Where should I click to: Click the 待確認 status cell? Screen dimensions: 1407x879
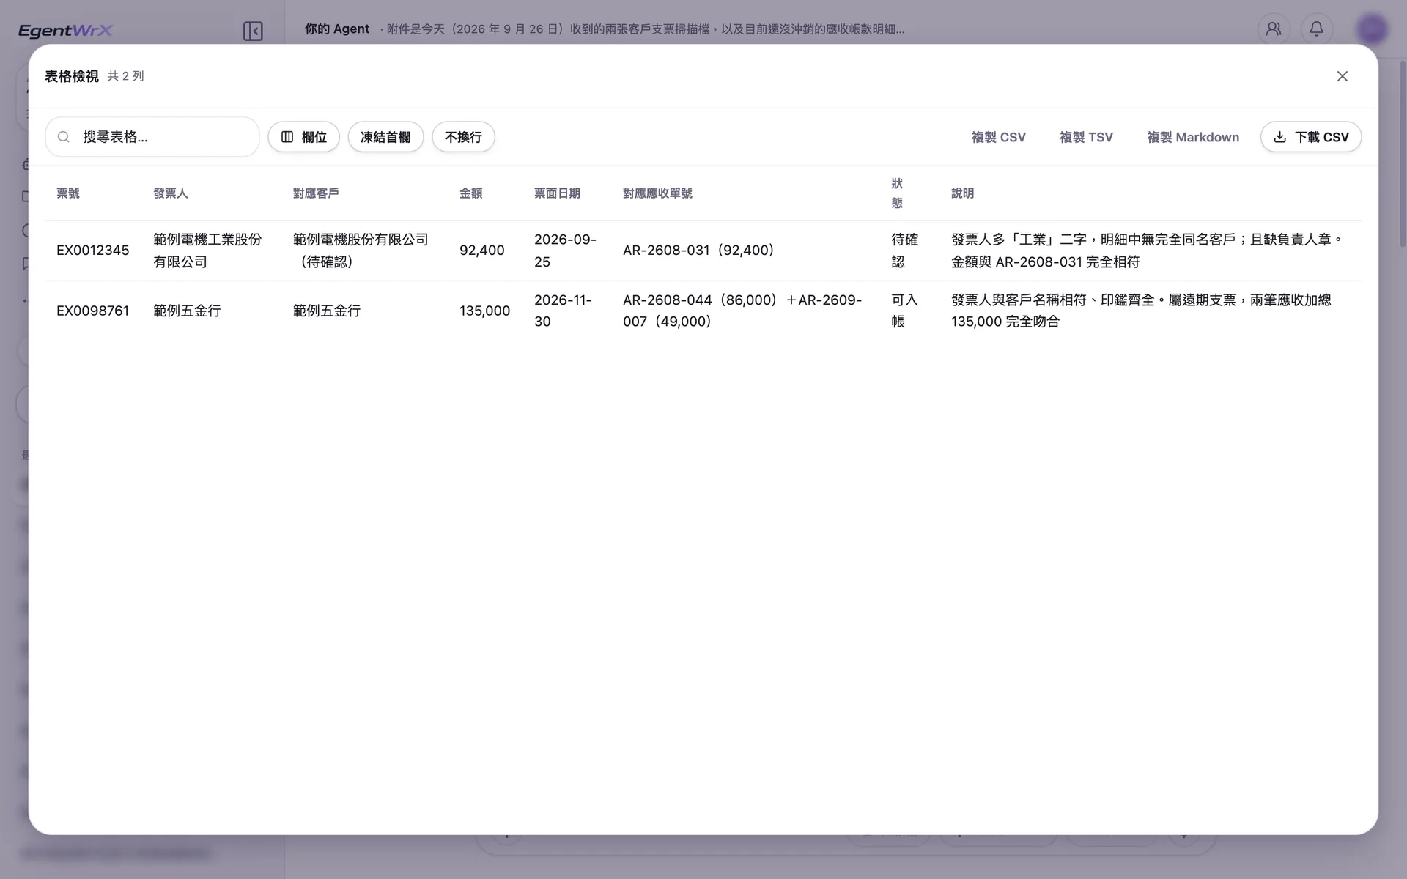tap(904, 251)
